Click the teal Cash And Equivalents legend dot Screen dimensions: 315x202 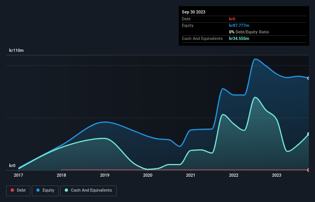pyautogui.click(x=66, y=190)
